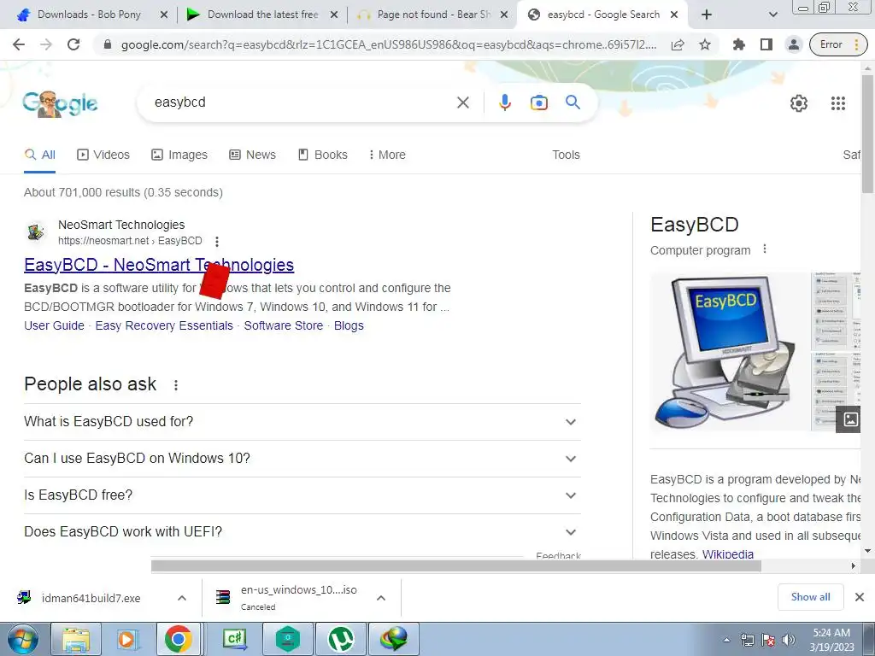The width and height of the screenshot is (875, 656).
Task: Open a new tab with plus button
Action: 707,15
